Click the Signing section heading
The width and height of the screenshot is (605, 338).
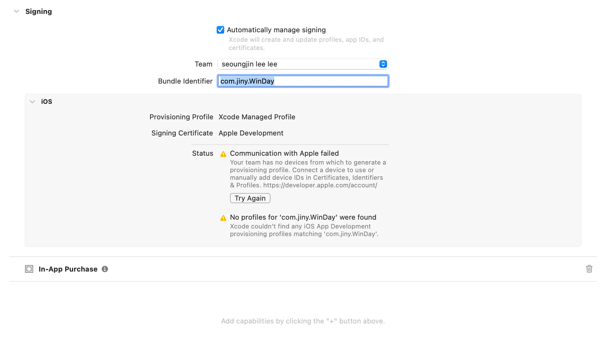(39, 11)
